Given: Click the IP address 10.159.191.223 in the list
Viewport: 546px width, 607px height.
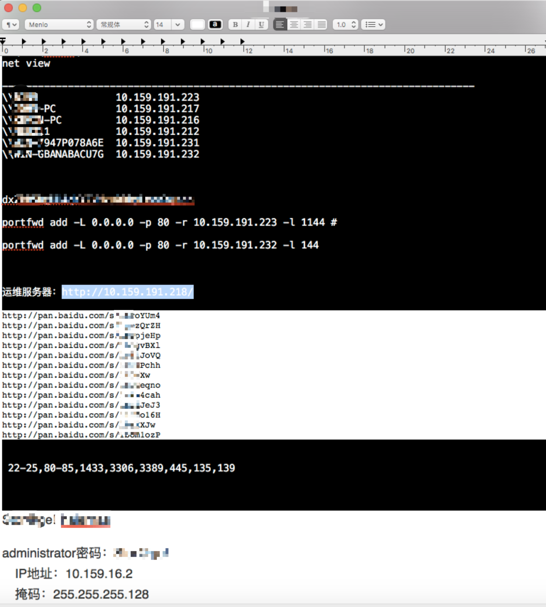Looking at the screenshot, I should (x=157, y=97).
